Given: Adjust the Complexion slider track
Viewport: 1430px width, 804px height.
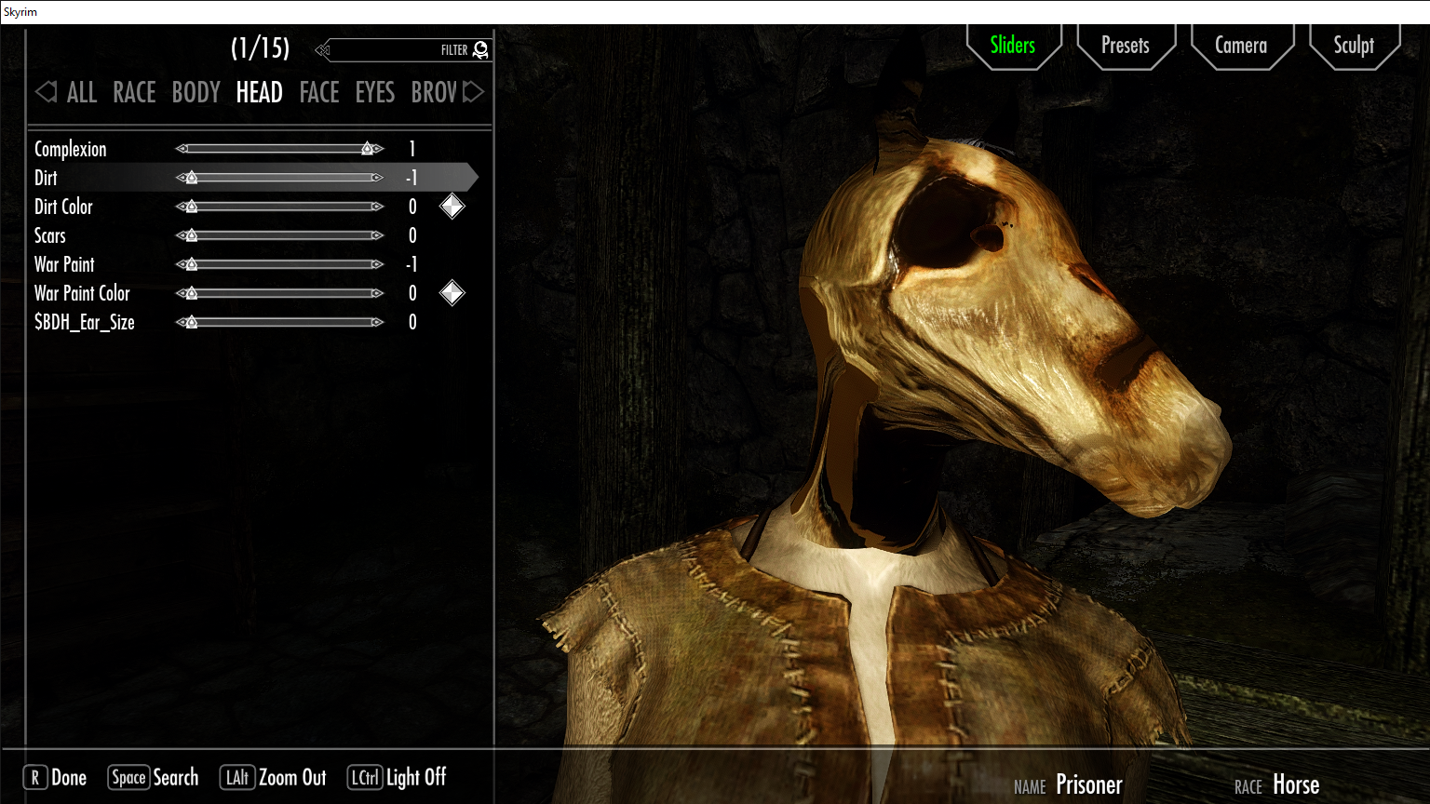Looking at the screenshot, I should (x=279, y=149).
